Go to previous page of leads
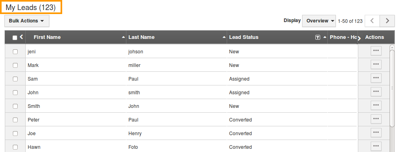This screenshot has height=152, width=396. [372, 21]
